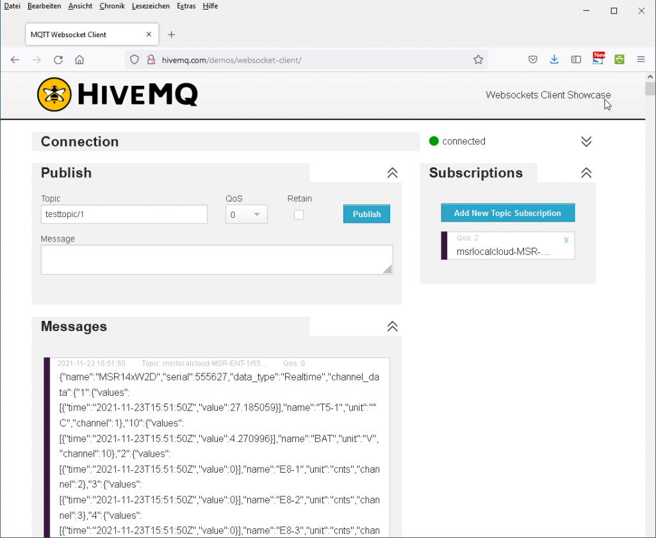The height and width of the screenshot is (538, 656).
Task: Collapse the Publish panel
Action: point(393,173)
